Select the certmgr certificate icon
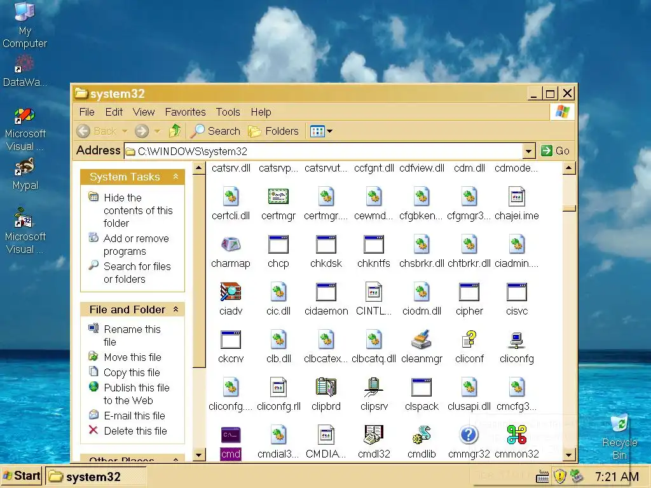 click(x=278, y=197)
